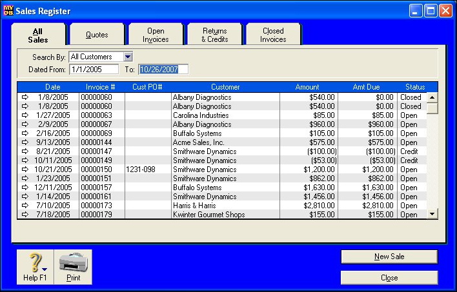Click the arrow beside invoice 00000067
457x292 pixels.
tap(25, 124)
